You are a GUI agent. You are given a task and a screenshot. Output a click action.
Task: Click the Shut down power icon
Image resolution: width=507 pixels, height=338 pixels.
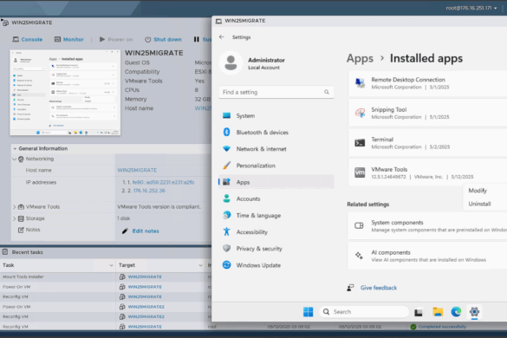tap(148, 40)
